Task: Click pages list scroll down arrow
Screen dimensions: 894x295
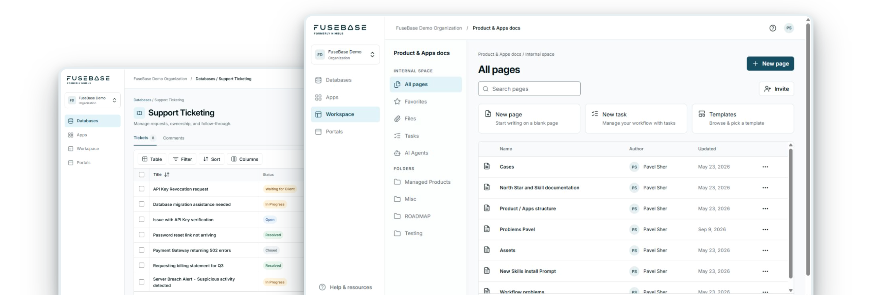Action: [x=791, y=291]
